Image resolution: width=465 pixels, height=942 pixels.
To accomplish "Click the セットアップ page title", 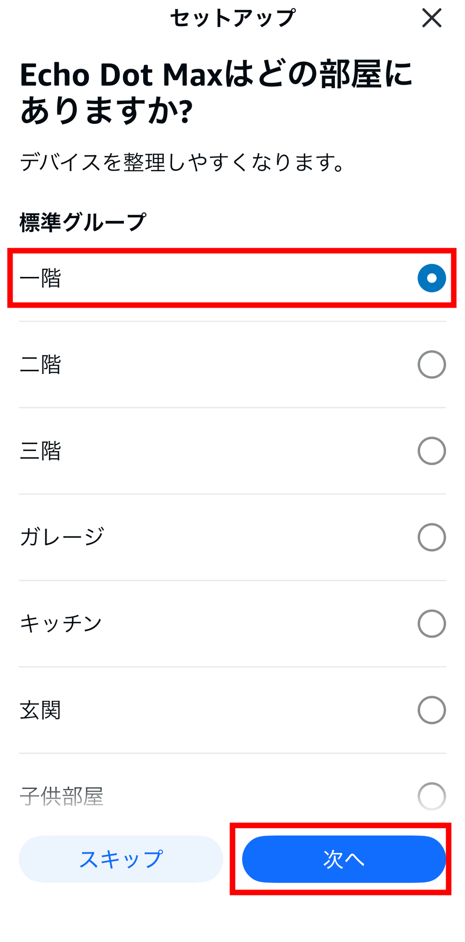I will tap(233, 18).
